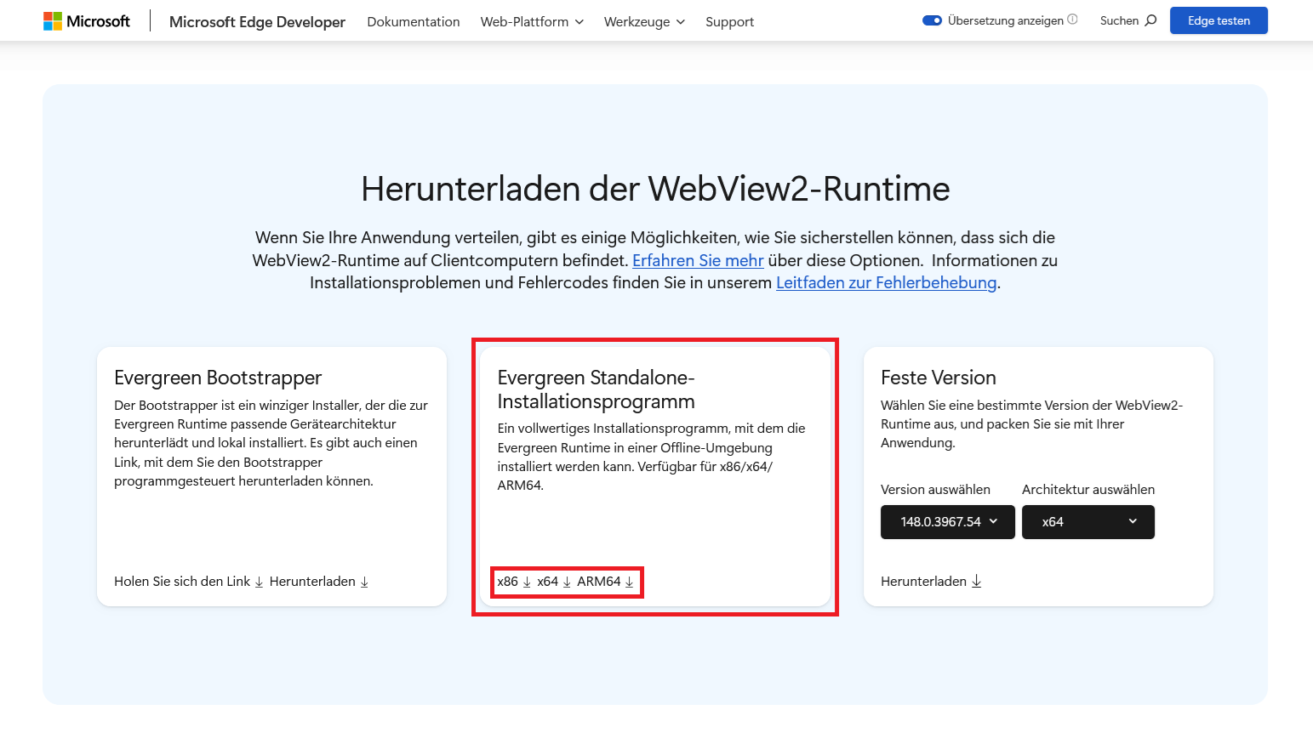Click the Architektur auswählen label
Screen dimensions: 1313x750
pyautogui.click(x=1088, y=490)
